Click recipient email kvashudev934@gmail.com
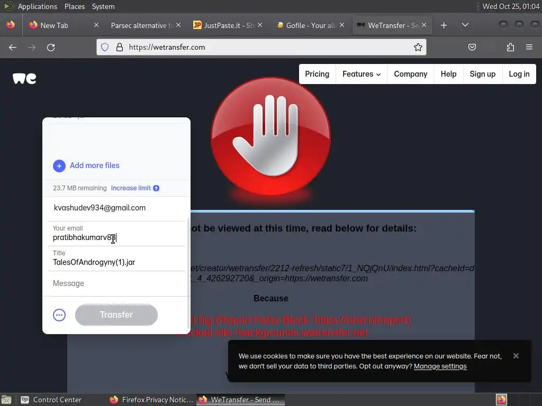The width and height of the screenshot is (542, 406). click(x=100, y=208)
